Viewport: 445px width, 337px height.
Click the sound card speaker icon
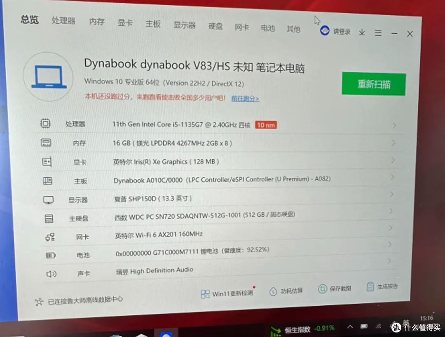[52, 274]
